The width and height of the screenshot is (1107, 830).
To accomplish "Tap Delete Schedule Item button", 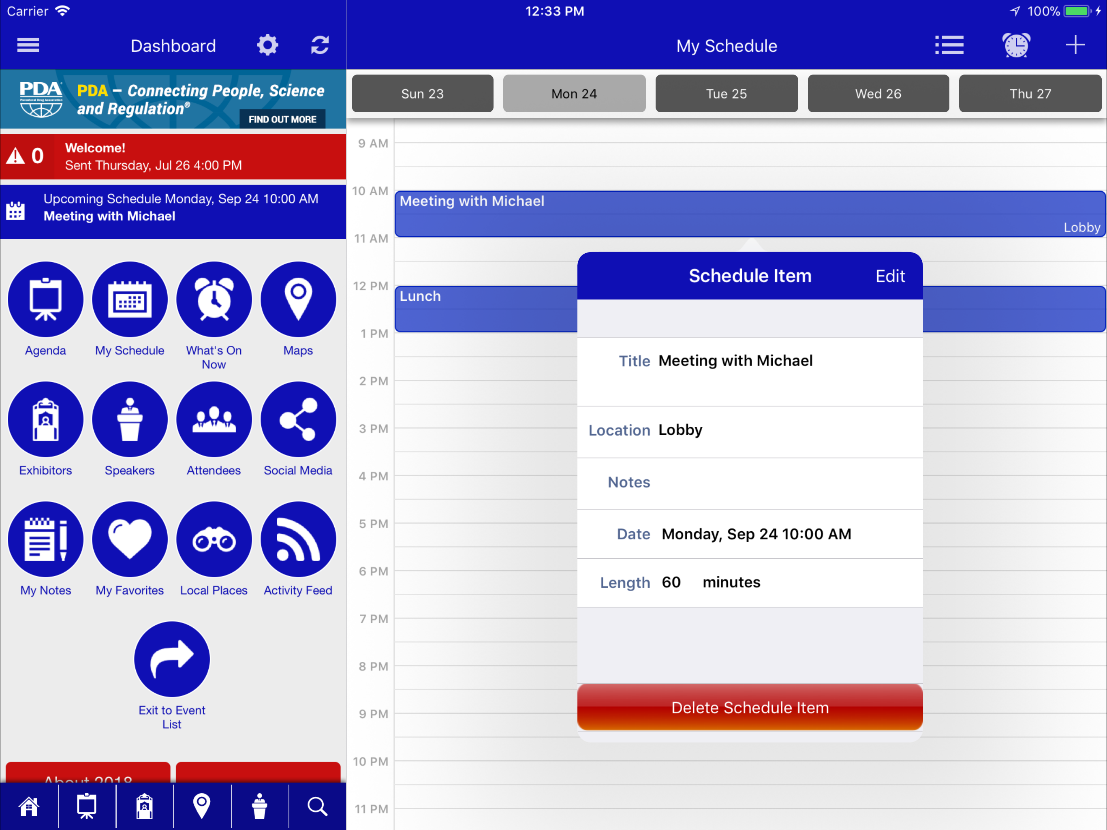I will pos(750,707).
